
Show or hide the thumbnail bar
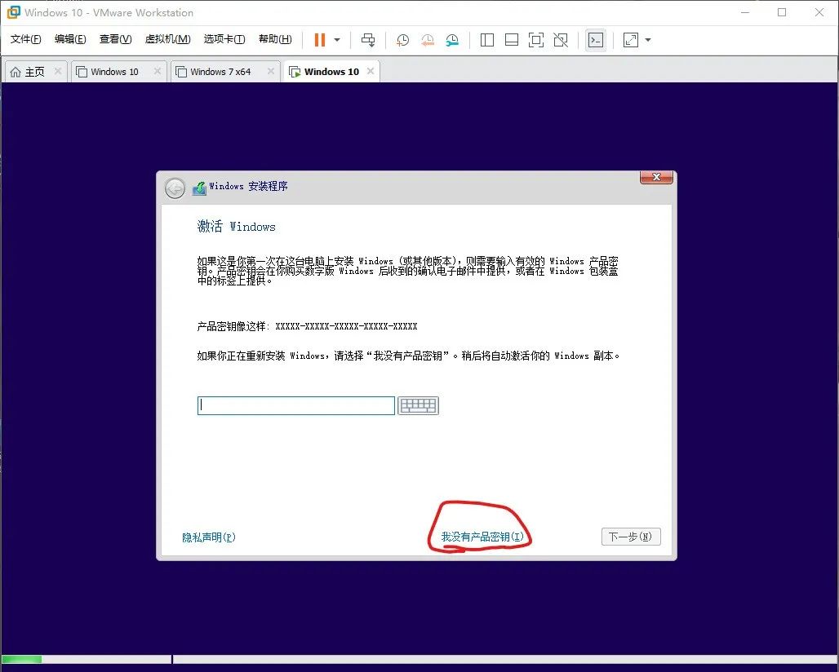(x=512, y=39)
